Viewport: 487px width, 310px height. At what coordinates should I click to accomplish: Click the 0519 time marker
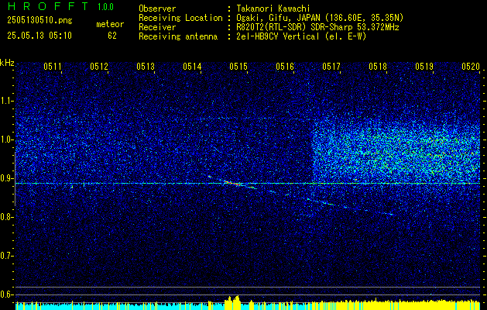pyautogui.click(x=424, y=66)
